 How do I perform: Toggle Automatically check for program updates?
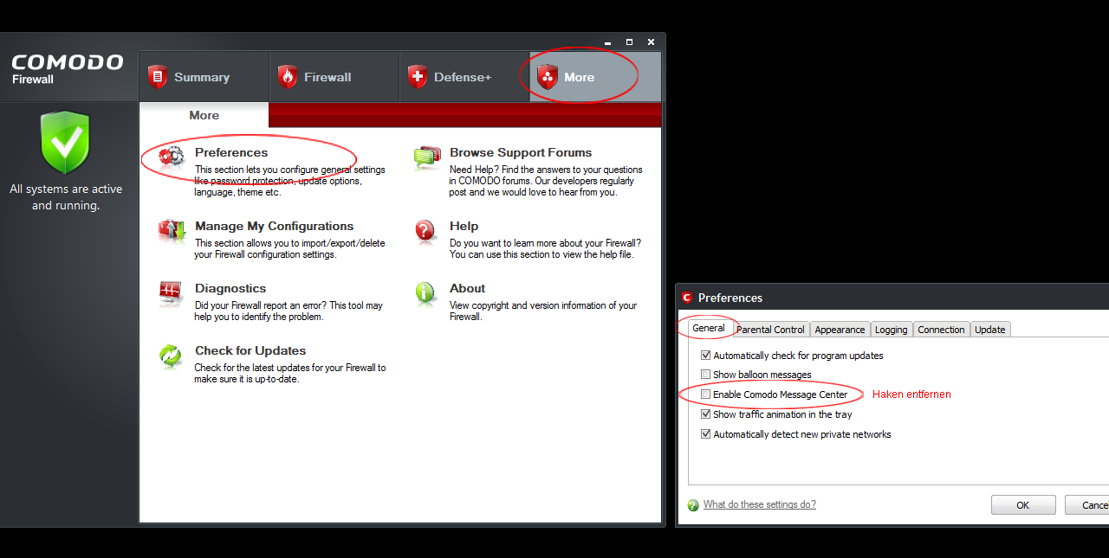[x=705, y=356]
